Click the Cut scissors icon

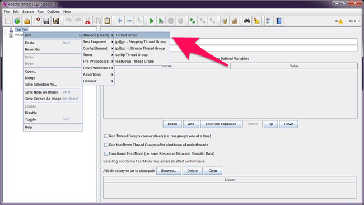coord(88,21)
